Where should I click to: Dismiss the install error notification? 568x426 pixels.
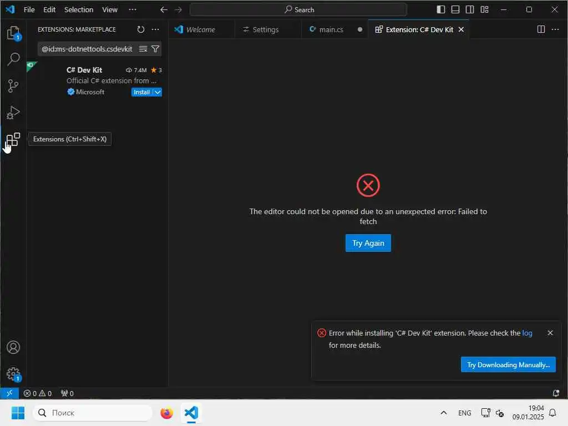point(550,333)
